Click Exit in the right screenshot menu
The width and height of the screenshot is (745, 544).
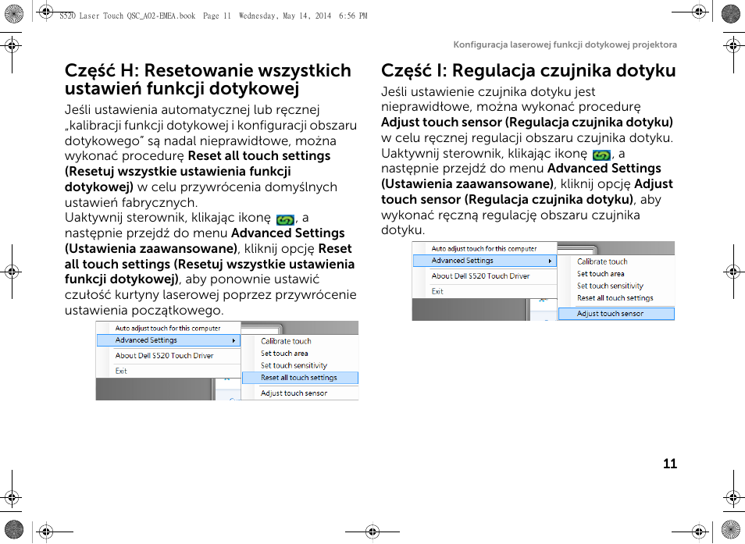437,291
